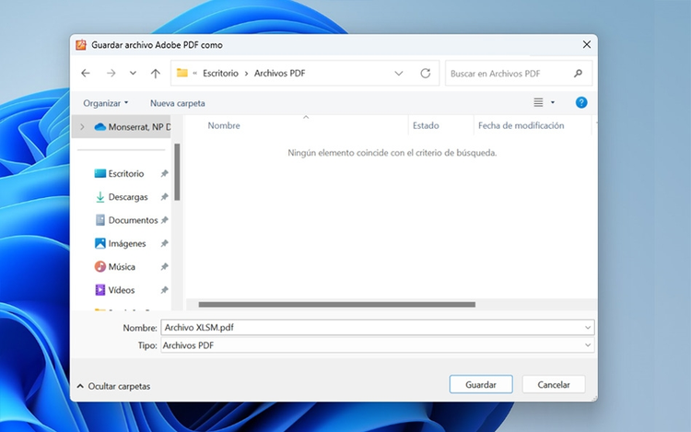Click the magnifying glass search icon
691x432 pixels.
[x=579, y=74]
